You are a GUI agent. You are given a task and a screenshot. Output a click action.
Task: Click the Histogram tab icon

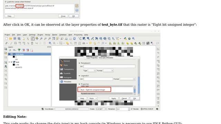(61, 77)
